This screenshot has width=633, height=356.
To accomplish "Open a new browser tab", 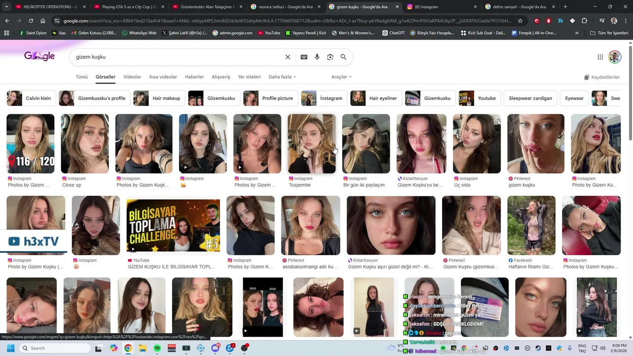I will [x=565, y=7].
